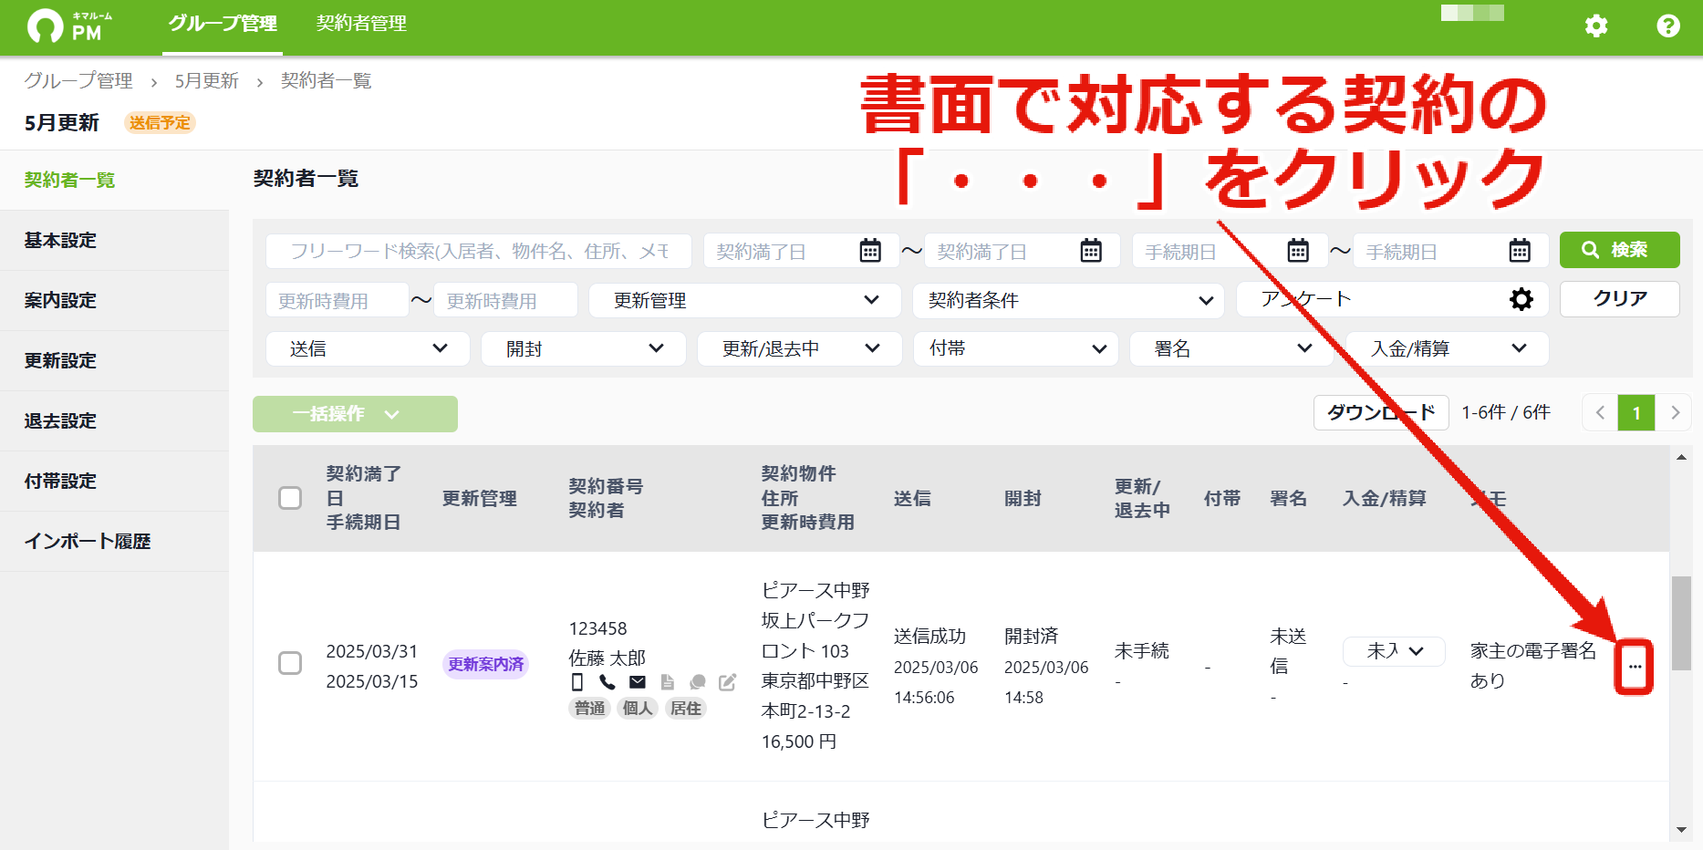The width and height of the screenshot is (1703, 850).
Task: Click contract number 123458
Action: click(x=597, y=628)
